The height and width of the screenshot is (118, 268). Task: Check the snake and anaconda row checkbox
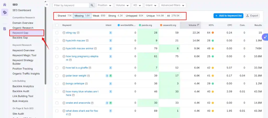click(x=57, y=103)
